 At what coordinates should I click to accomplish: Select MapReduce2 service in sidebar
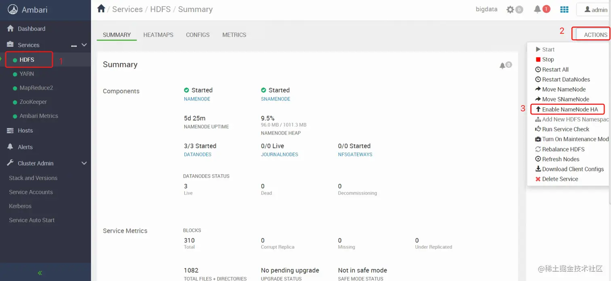click(x=36, y=88)
